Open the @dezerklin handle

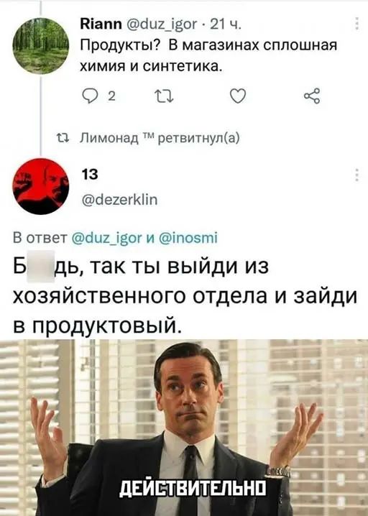click(x=119, y=199)
